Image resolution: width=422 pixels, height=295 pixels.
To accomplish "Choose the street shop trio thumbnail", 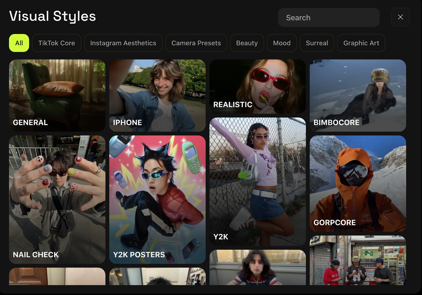I will point(358,260).
